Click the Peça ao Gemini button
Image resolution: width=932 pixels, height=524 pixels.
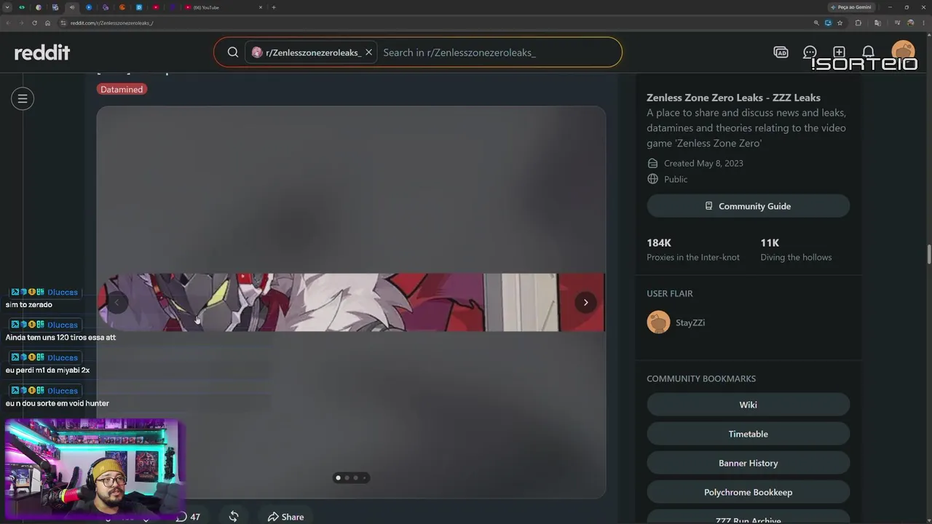(x=851, y=7)
